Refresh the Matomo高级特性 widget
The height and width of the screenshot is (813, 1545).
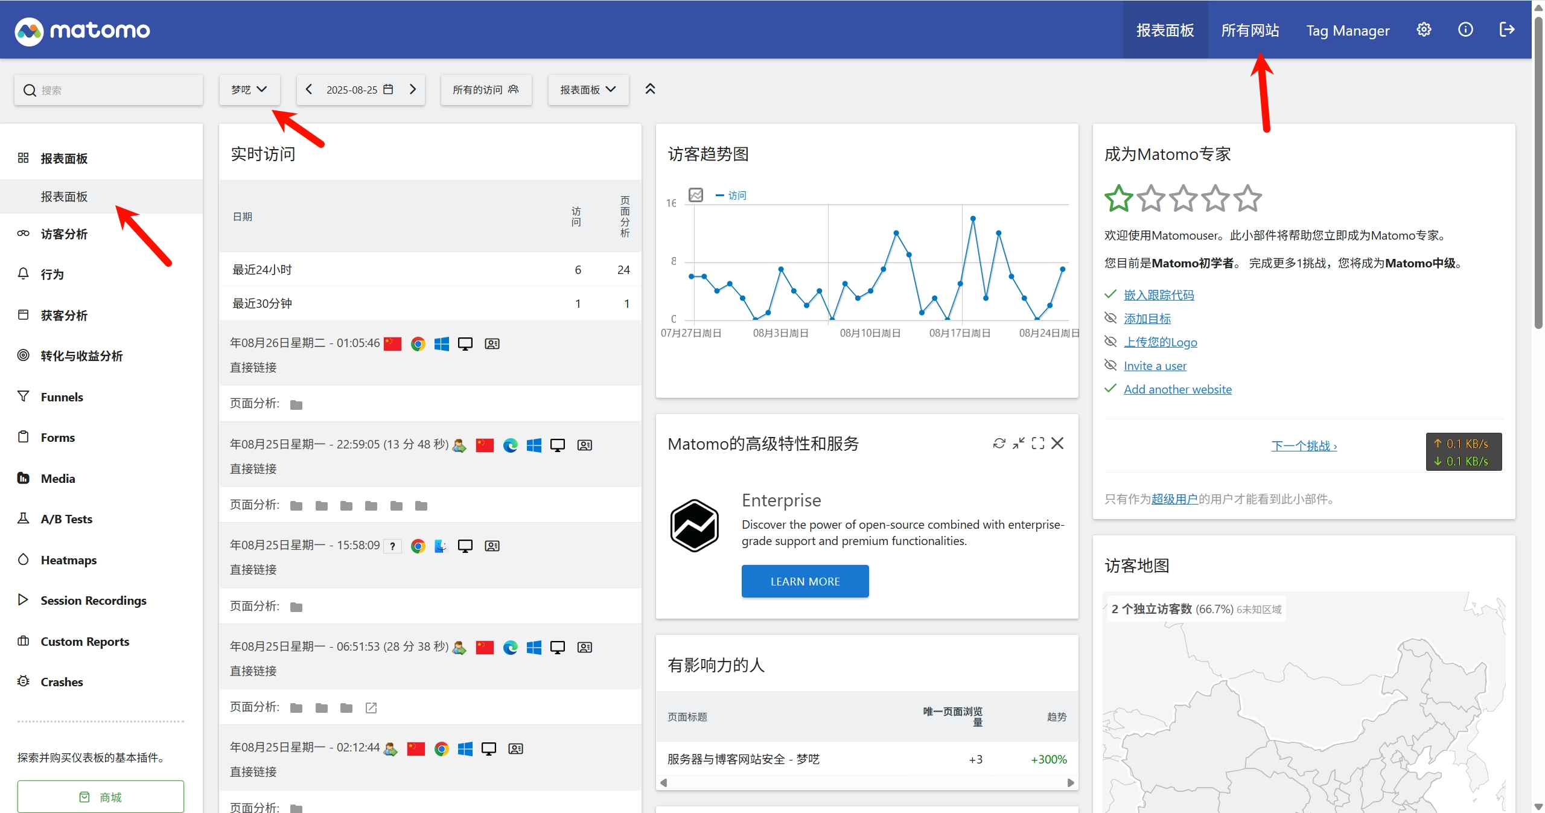(x=999, y=444)
